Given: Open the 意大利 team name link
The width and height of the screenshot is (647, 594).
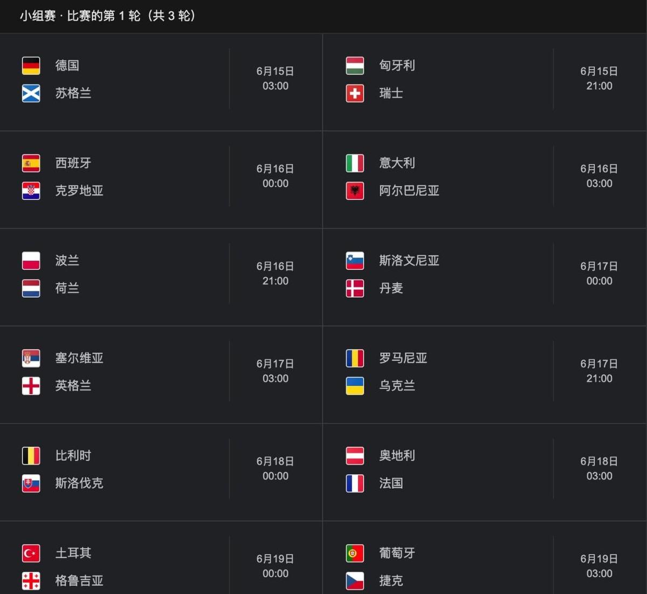Looking at the screenshot, I should pyautogui.click(x=397, y=163).
